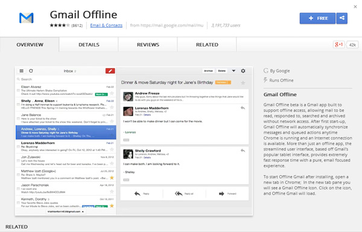The height and width of the screenshot is (232, 362).
Task: Click the 42k plus-one count bubble
Action: click(352, 45)
